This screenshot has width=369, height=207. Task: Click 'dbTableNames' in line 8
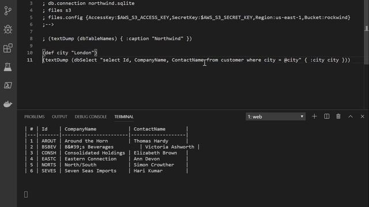click(97, 39)
